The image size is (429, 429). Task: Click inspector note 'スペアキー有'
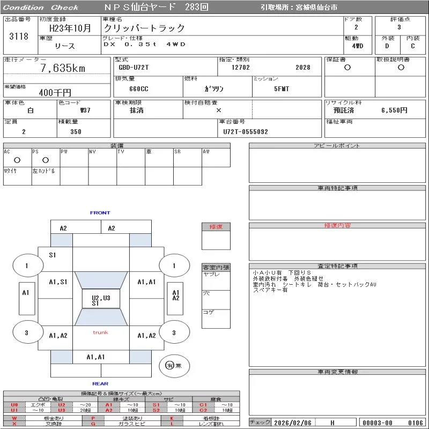[x=270, y=290]
